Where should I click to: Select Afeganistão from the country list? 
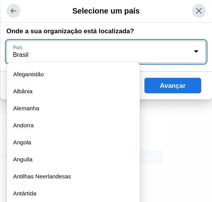[73, 74]
